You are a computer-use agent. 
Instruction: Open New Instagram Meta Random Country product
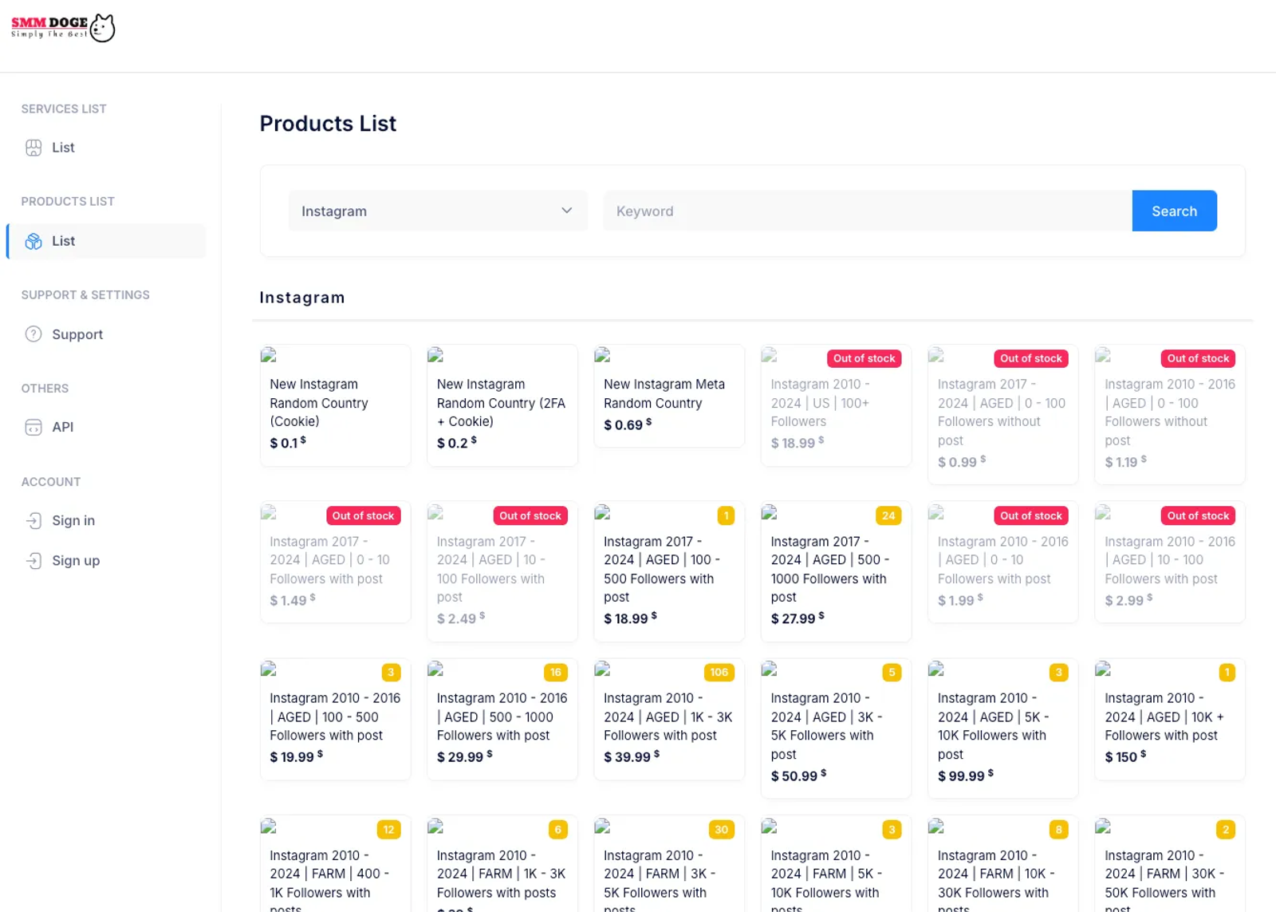pos(669,396)
